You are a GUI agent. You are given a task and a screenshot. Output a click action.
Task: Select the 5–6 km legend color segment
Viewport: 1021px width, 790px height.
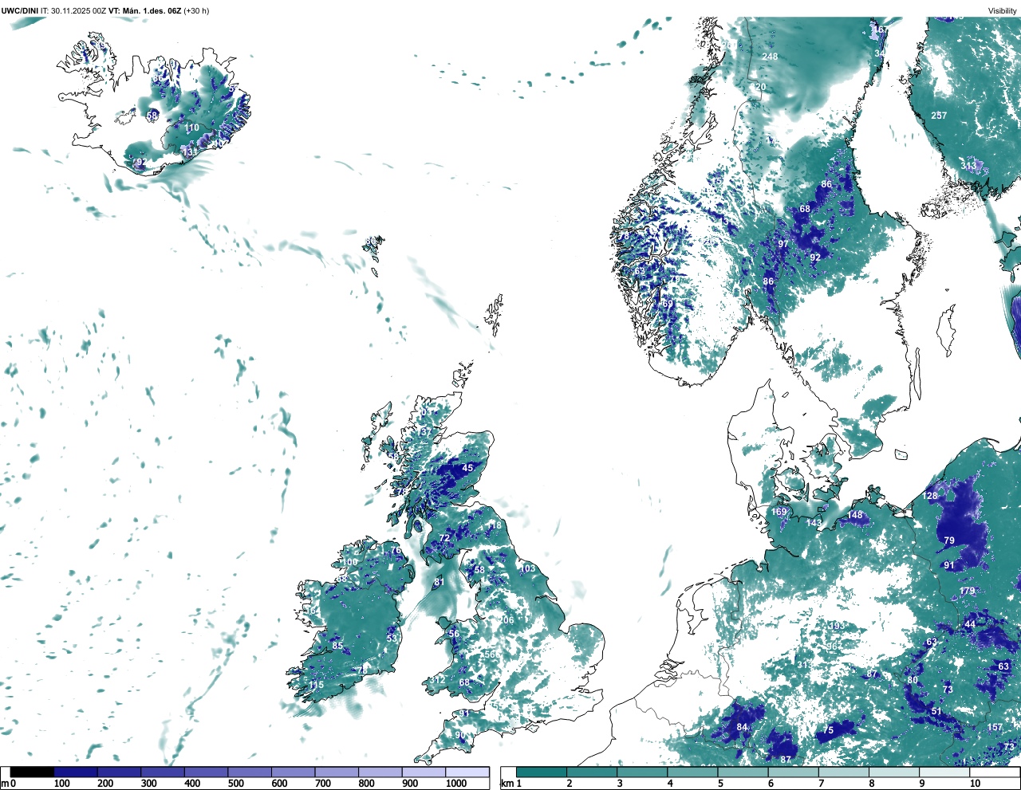point(743,772)
